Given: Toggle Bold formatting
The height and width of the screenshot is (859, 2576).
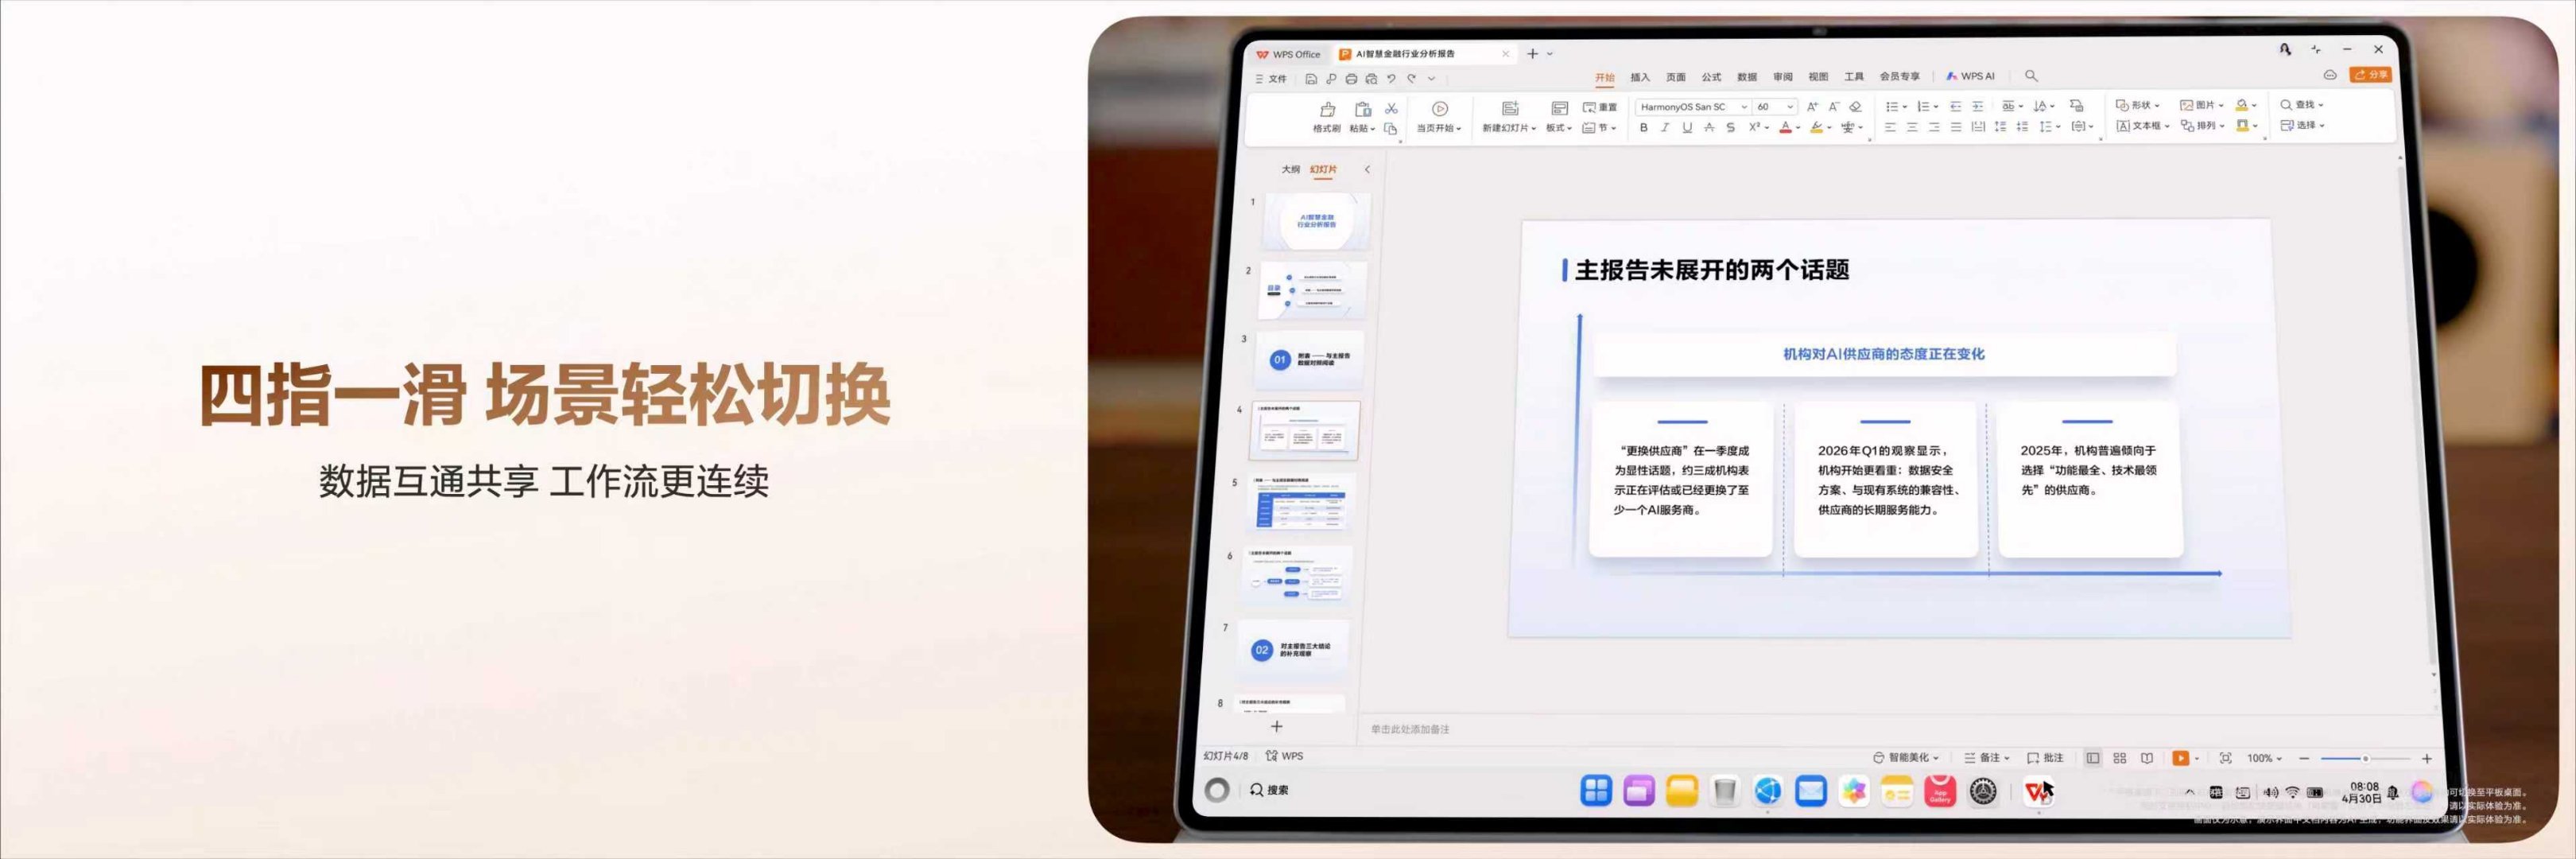Looking at the screenshot, I should point(1643,127).
